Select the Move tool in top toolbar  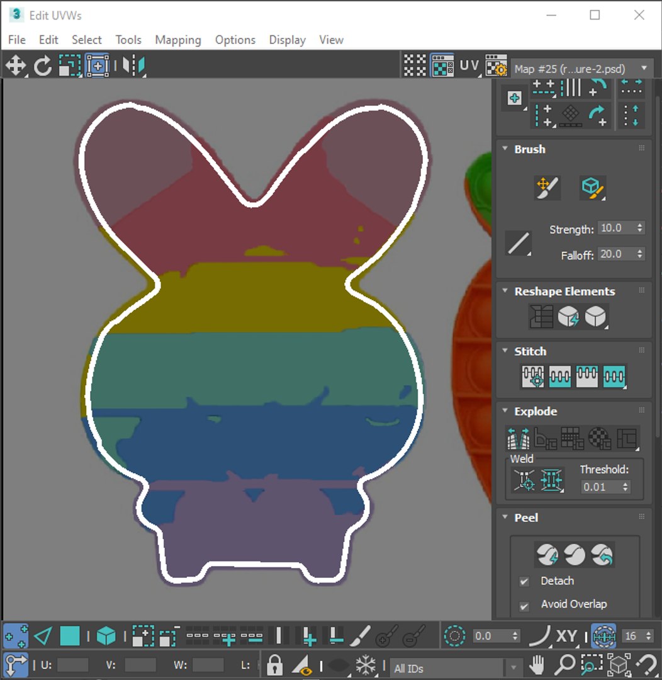pos(15,66)
